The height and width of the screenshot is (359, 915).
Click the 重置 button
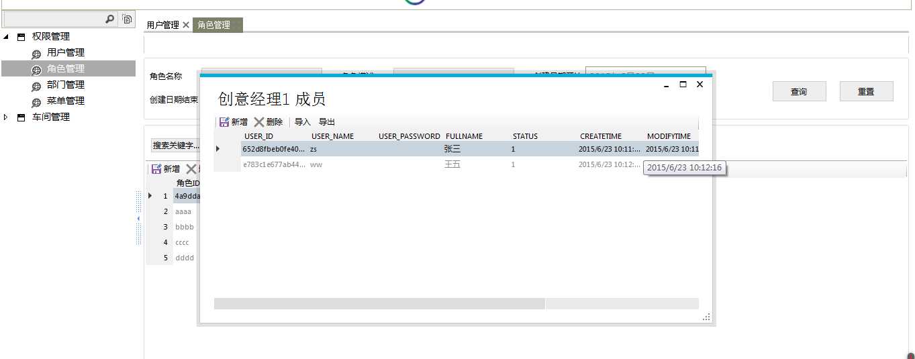866,91
